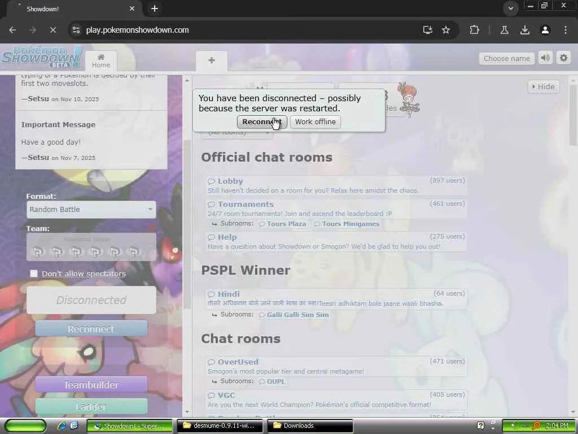The image size is (578, 434).
Task: Open a new room with the plus tab
Action: (212, 60)
